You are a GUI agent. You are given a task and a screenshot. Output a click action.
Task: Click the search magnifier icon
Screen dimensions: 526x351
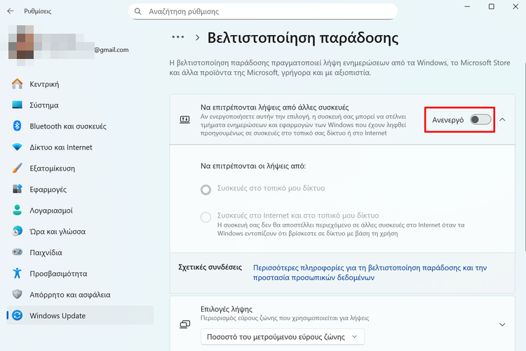coord(138,11)
